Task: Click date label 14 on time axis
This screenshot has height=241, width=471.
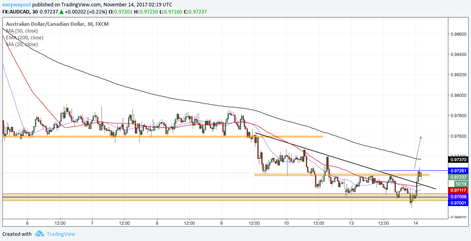Action: pos(416,223)
